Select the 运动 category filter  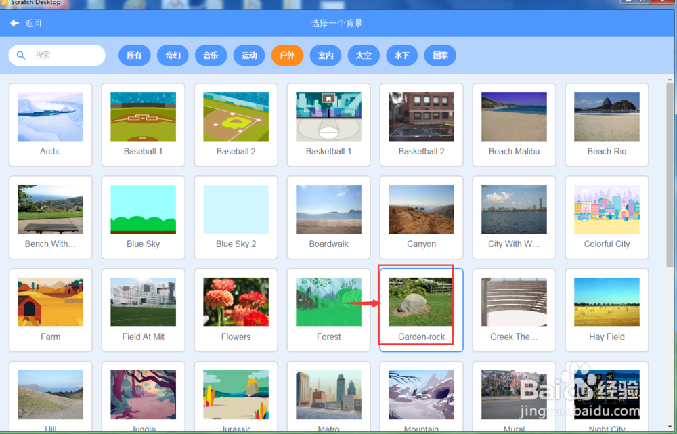[249, 56]
